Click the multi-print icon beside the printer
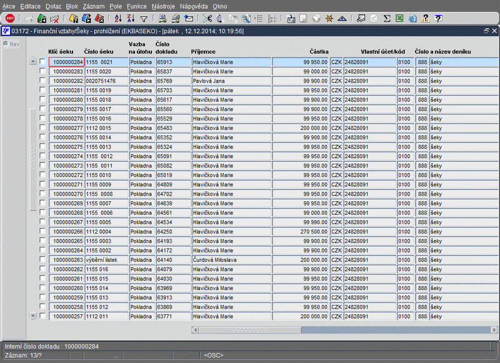 pyautogui.click(x=176, y=19)
